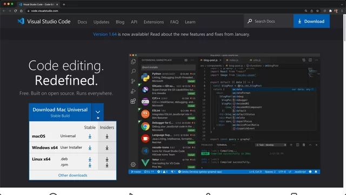Open the browser zoom magnifier icon
Image resolution: width=346 pixels, height=195 pixels.
click(306, 11)
